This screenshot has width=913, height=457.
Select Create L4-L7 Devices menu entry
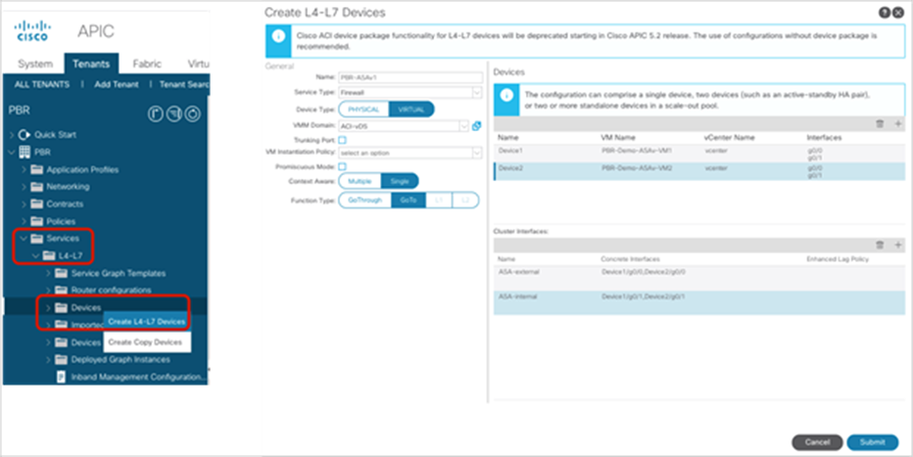(147, 322)
